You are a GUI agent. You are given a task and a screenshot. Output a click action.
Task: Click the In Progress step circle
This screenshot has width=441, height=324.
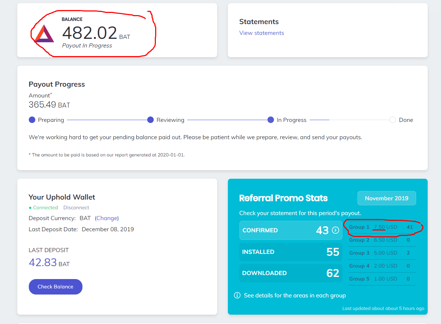coord(271,120)
